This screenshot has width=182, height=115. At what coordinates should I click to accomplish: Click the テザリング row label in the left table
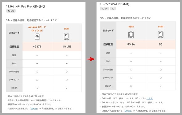pos(14,80)
